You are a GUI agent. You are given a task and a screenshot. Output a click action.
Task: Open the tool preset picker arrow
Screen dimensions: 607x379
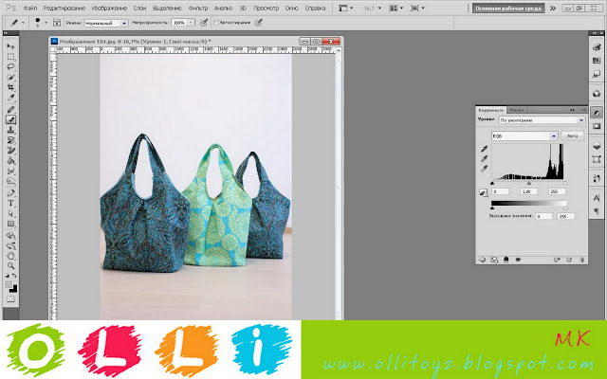(23, 23)
